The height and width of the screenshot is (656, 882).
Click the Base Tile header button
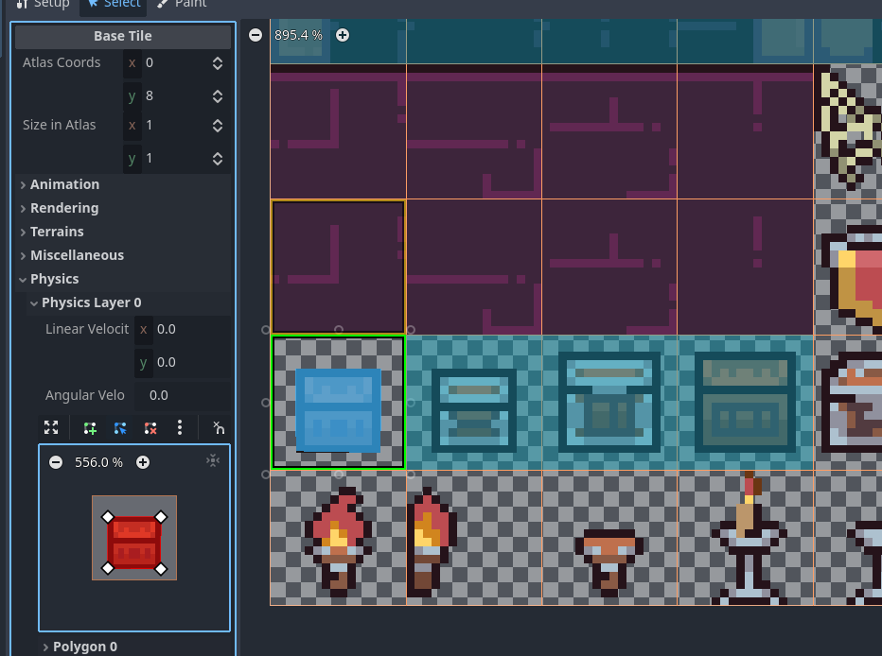point(123,36)
